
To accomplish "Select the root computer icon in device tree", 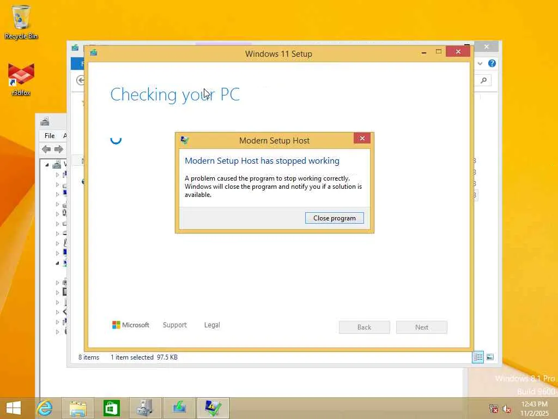I will coord(57,165).
